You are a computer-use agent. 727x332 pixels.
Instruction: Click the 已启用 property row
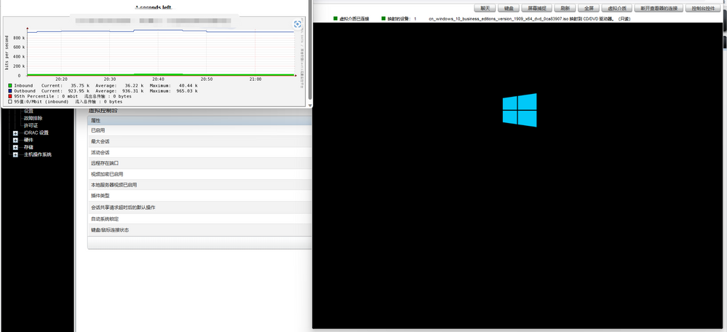pos(200,131)
